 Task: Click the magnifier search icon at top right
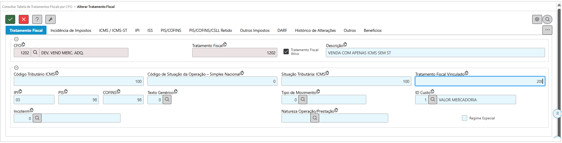547,20
